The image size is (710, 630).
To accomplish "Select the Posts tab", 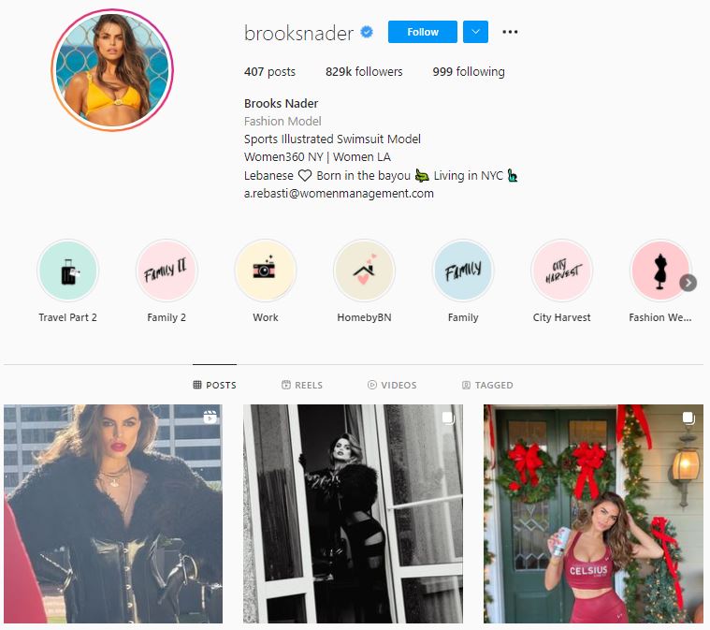I will point(214,385).
